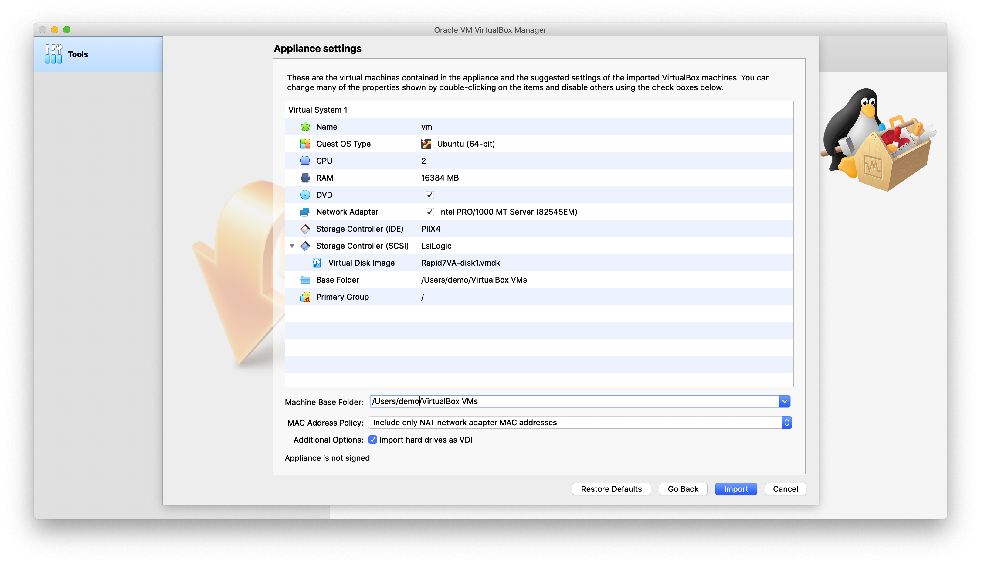Click the Tools icon in the sidebar
Image resolution: width=981 pixels, height=564 pixels.
[53, 54]
